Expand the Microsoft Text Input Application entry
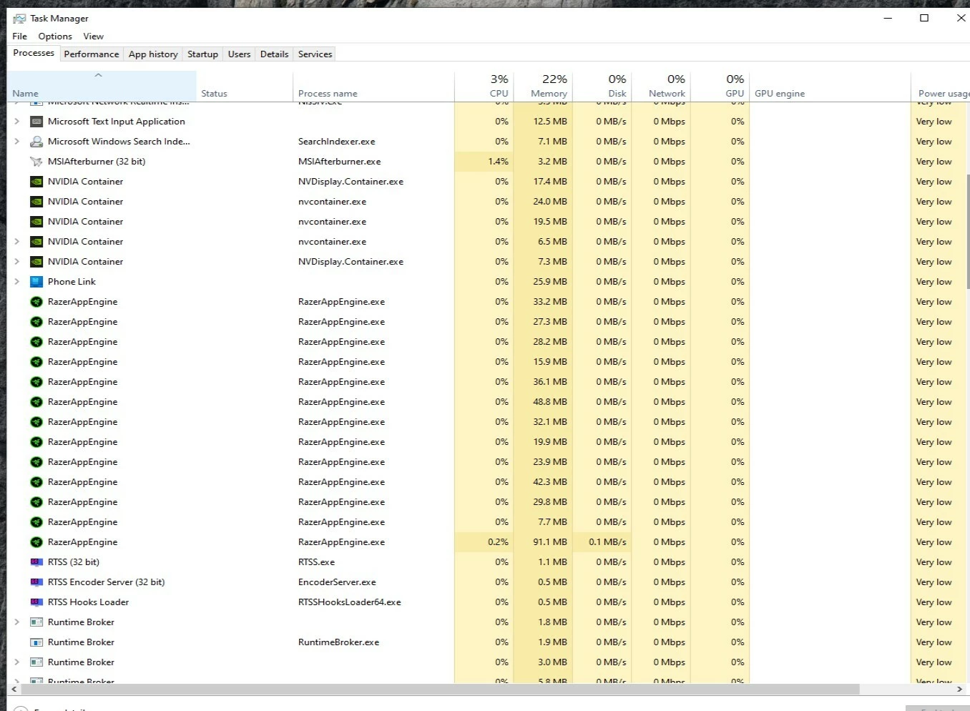The width and height of the screenshot is (970, 711). [16, 121]
